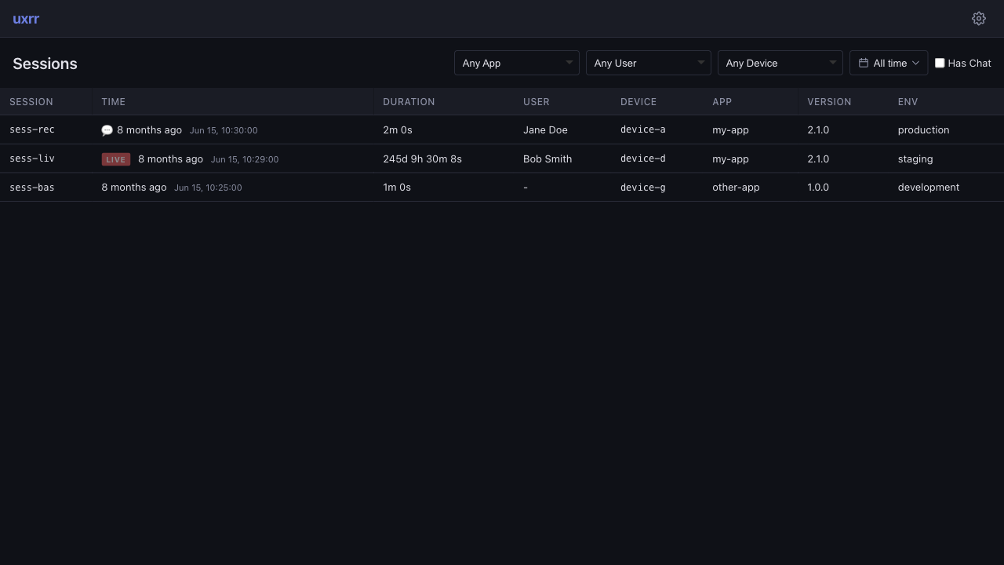Click the device-g label

642,187
